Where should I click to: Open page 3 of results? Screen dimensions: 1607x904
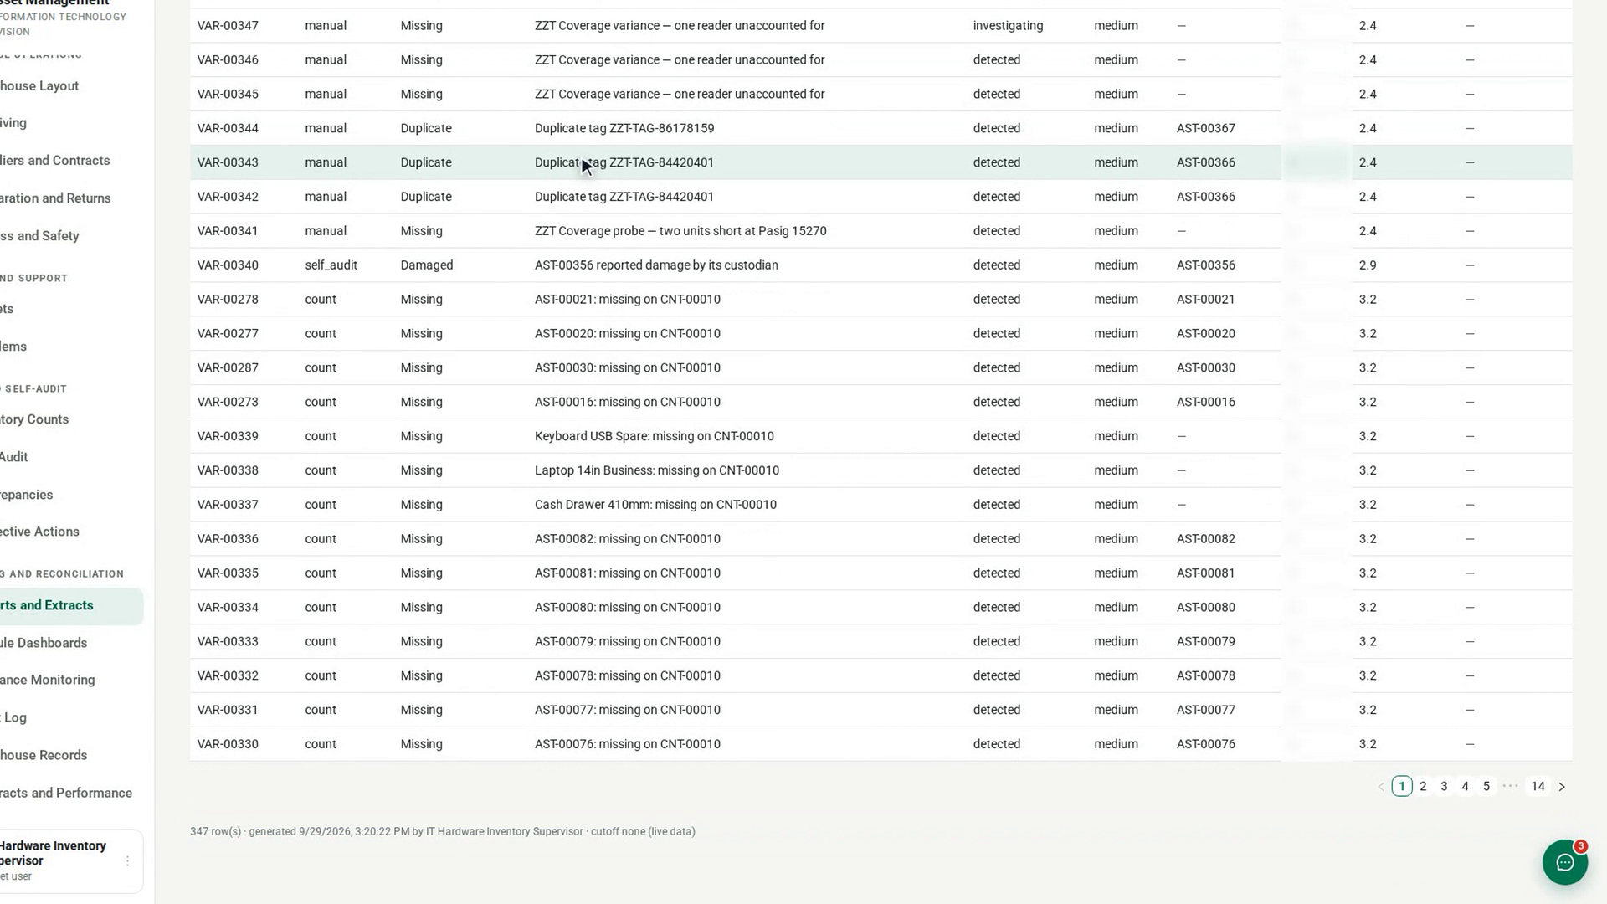(1444, 787)
